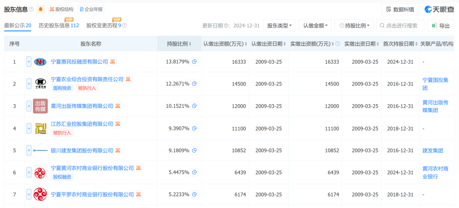Open the 股东类型 dropdown filter

tap(279, 26)
